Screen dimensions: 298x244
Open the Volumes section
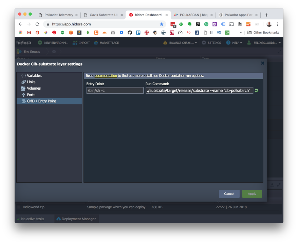click(x=34, y=88)
